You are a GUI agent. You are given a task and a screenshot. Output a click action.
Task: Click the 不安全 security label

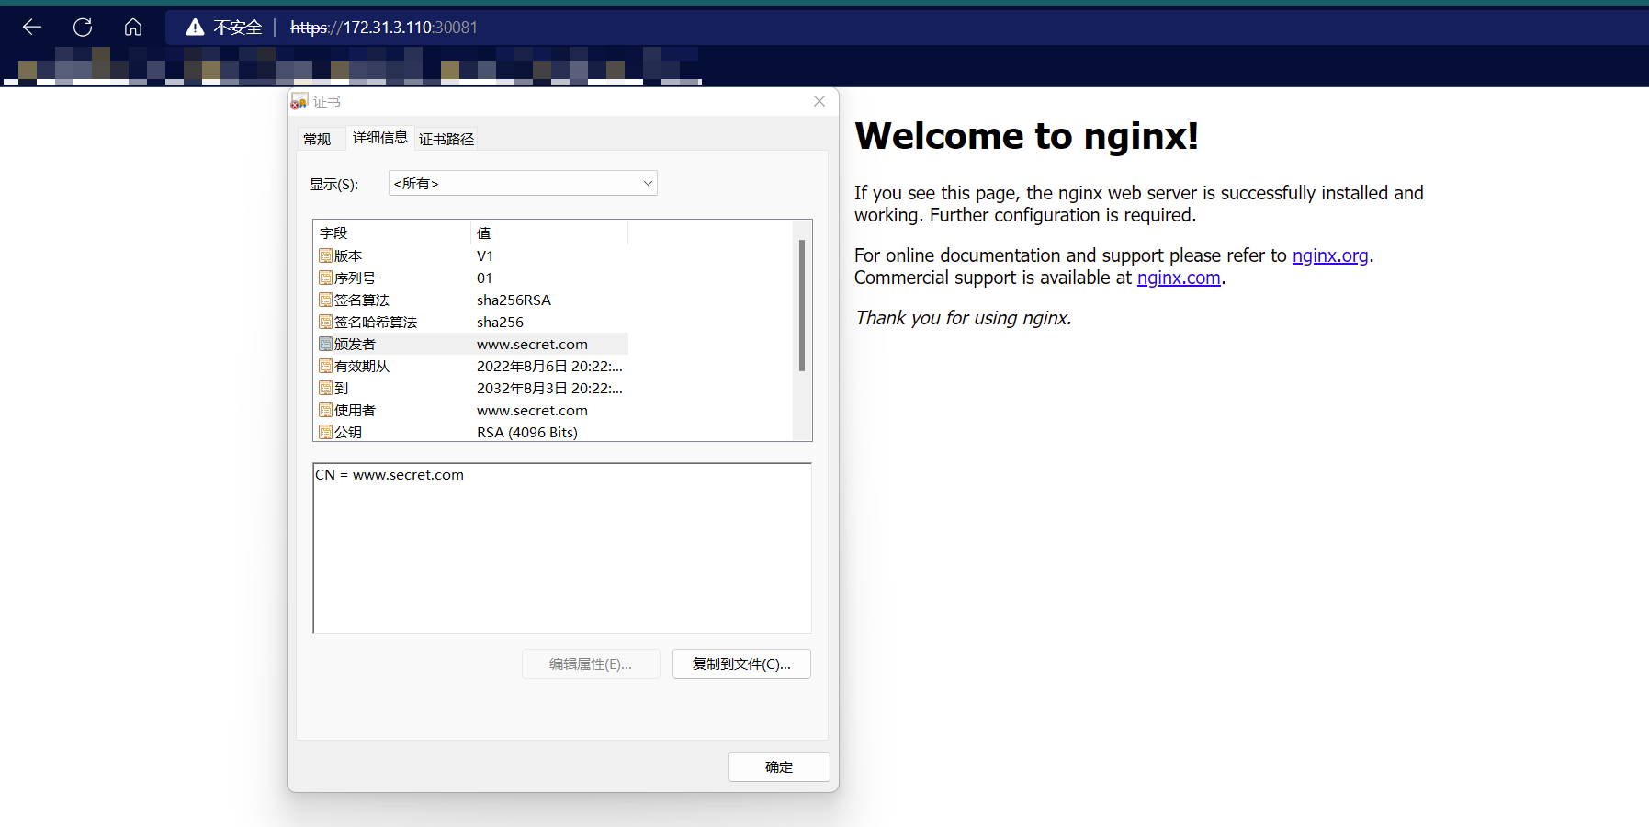(238, 28)
